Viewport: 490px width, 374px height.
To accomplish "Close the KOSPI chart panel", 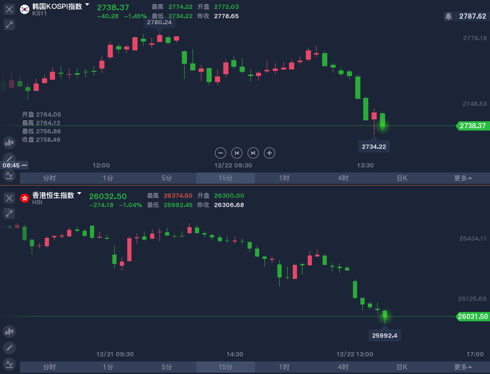I will (x=9, y=9).
